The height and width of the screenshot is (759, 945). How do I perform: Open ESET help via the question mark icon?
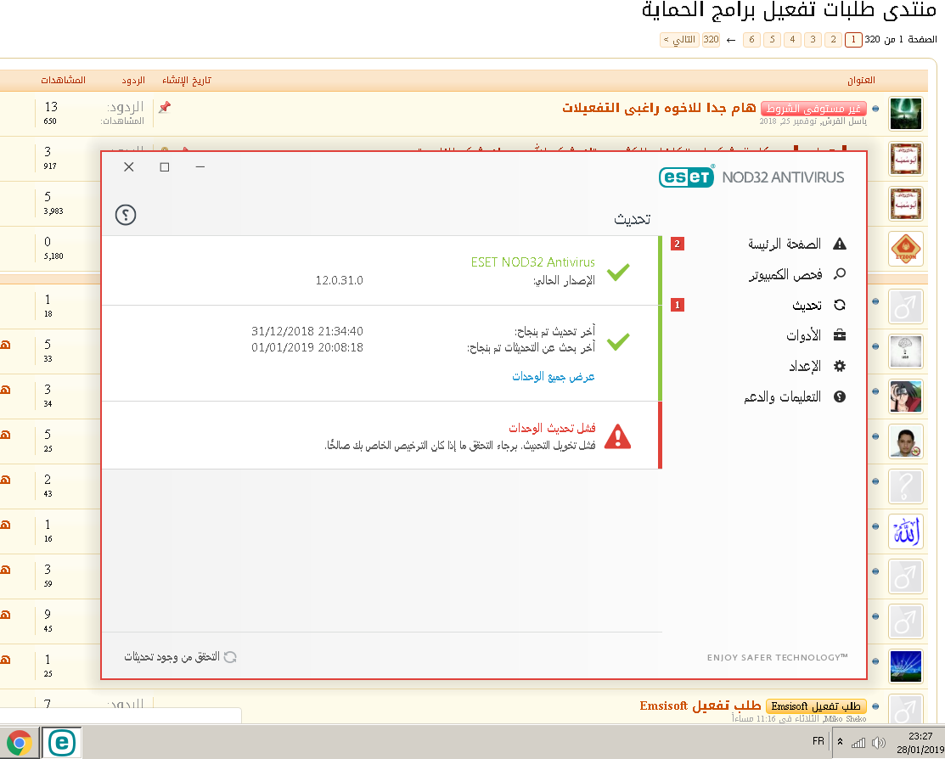coord(126,215)
